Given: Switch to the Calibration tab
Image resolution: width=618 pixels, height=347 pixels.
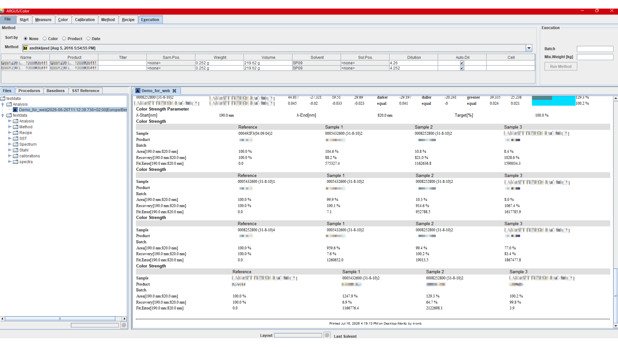Looking at the screenshot, I should 85,20.
